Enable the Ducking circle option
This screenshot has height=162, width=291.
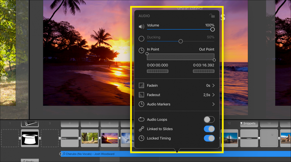[141, 39]
